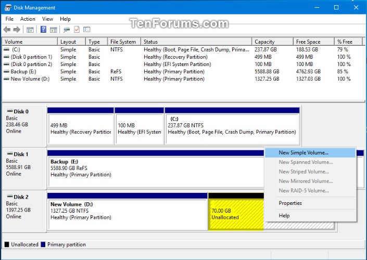Click the 188.53 GB free space cell
The width and height of the screenshot is (367, 260).
pyautogui.click(x=307, y=49)
